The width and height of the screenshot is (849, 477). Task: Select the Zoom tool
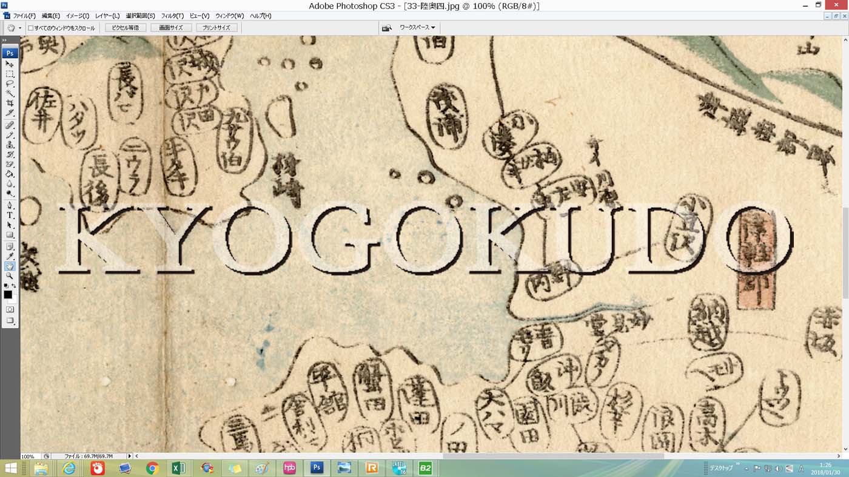10,276
